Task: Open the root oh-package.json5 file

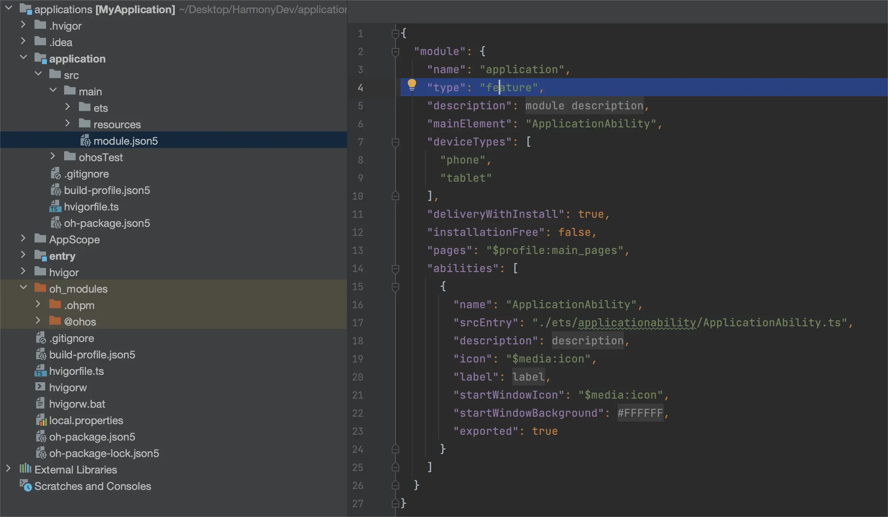Action: pyautogui.click(x=92, y=437)
